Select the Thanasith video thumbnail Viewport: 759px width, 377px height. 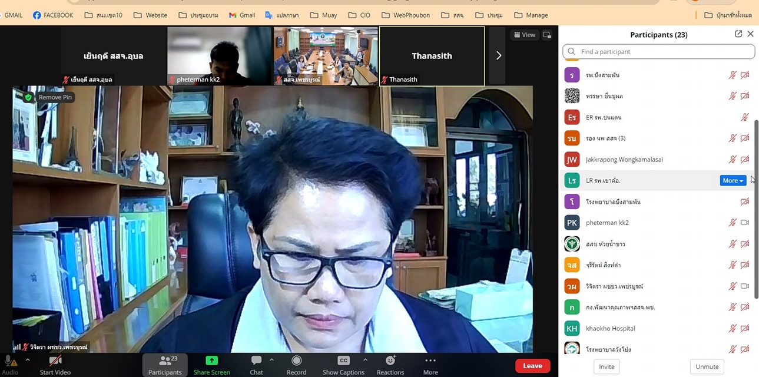coord(432,55)
